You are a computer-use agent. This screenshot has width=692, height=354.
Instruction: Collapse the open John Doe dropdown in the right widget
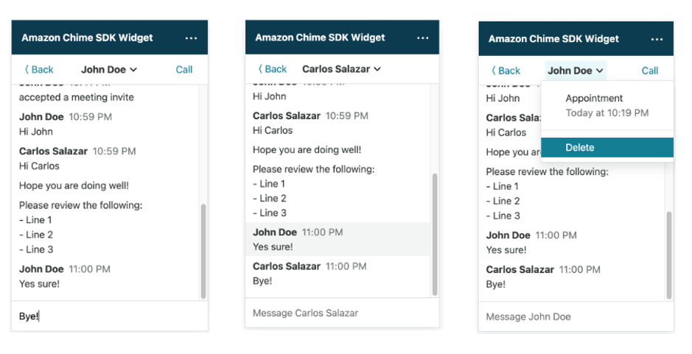click(576, 71)
